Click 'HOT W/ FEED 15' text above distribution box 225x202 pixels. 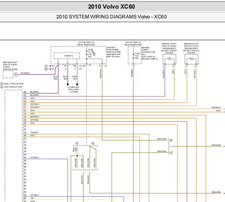133,42
